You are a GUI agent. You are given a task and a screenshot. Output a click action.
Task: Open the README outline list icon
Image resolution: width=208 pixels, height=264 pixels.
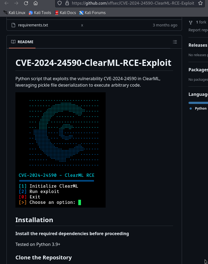175,42
